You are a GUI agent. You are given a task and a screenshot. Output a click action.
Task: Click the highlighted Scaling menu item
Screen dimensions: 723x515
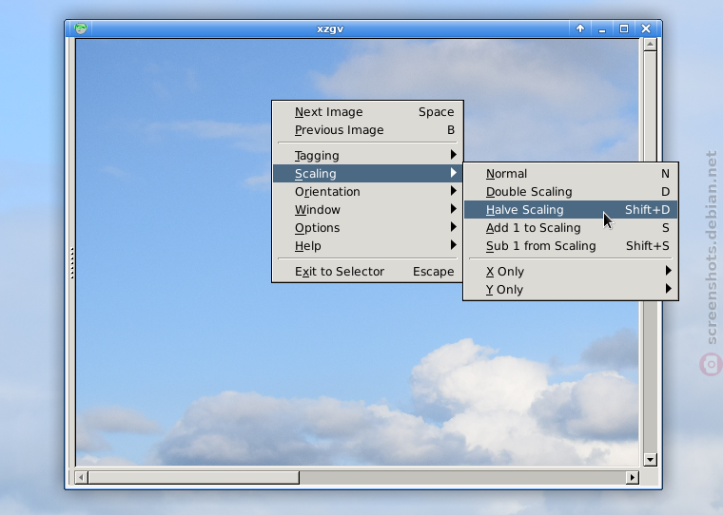[x=367, y=173]
